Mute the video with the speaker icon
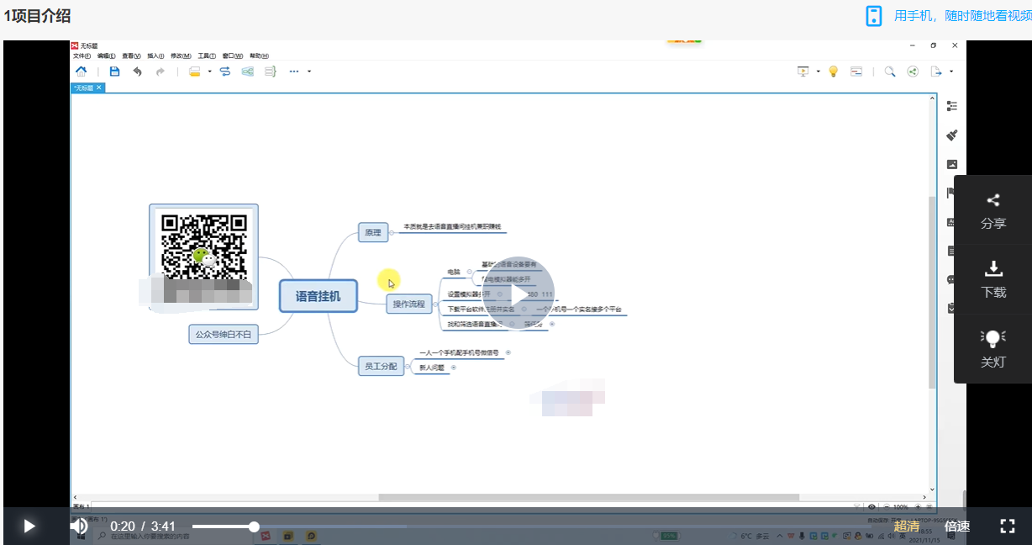The height and width of the screenshot is (545, 1032). 79,526
